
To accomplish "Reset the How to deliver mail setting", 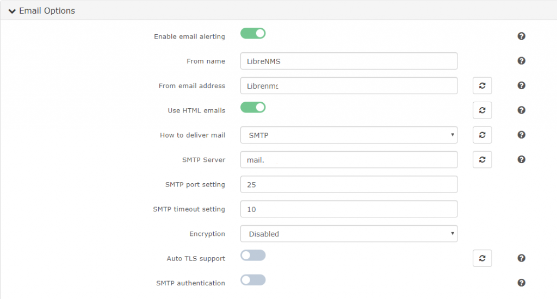I will (x=482, y=135).
